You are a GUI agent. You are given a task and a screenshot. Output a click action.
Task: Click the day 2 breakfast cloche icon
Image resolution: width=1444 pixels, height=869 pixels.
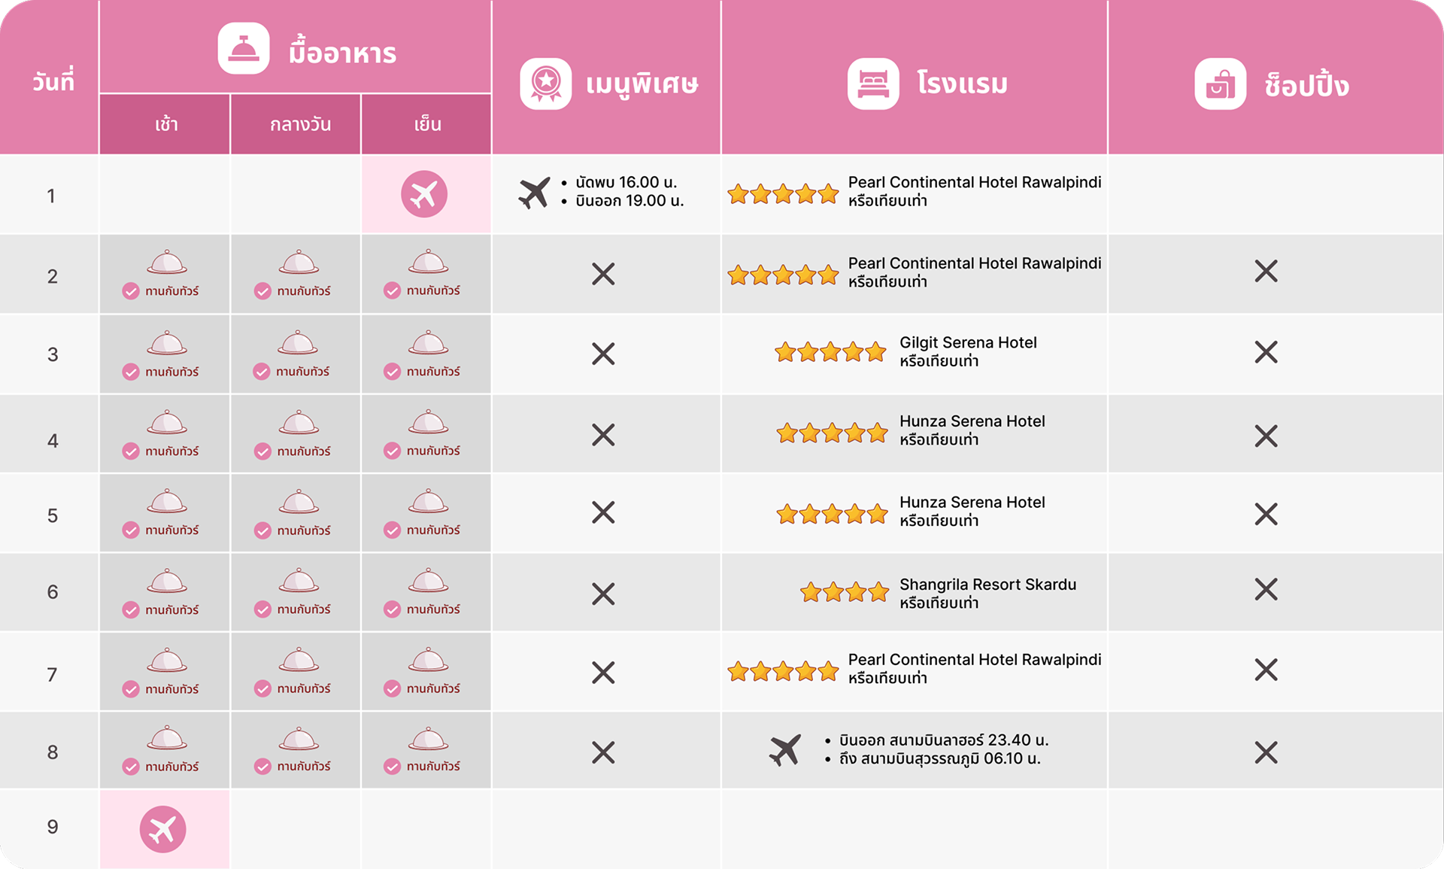(167, 262)
